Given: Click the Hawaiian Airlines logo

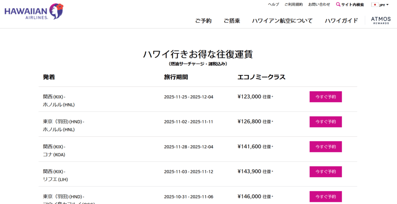Looking at the screenshot, I should tap(34, 11).
